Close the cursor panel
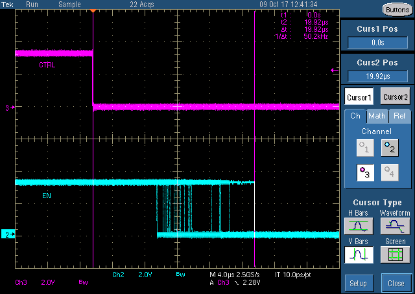This screenshot has height=294, width=415. pos(396,283)
